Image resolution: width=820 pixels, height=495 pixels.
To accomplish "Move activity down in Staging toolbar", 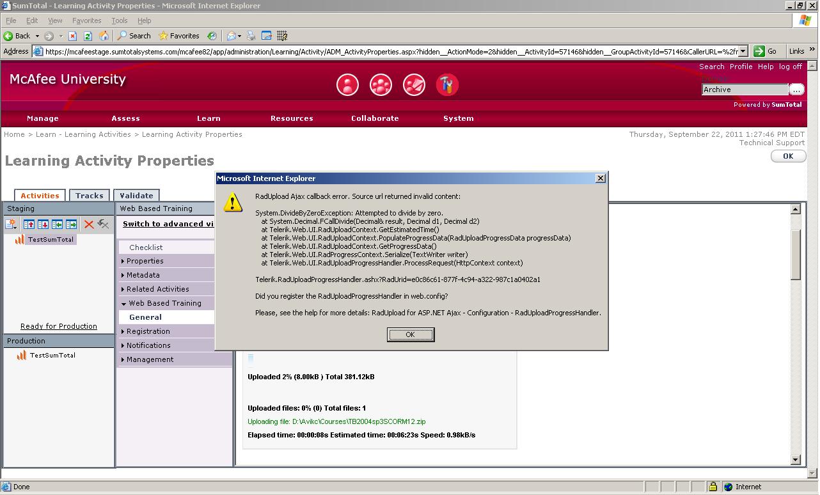I will click(43, 224).
